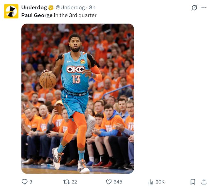211x188 pixels.
Task: Open the post via the 8h timestamp
Action: pos(92,8)
